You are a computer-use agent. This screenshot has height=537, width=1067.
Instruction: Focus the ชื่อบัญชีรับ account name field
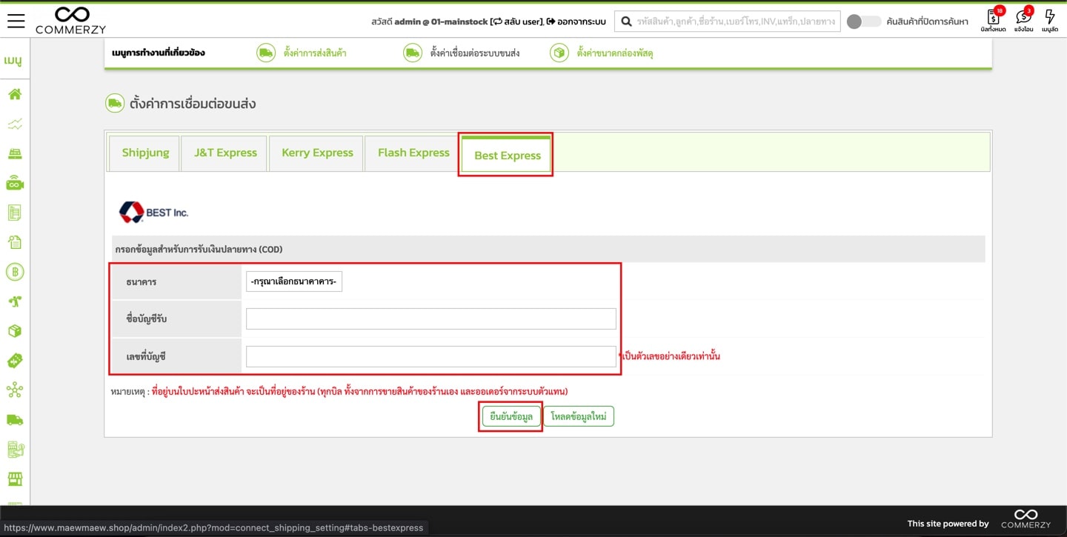point(431,318)
